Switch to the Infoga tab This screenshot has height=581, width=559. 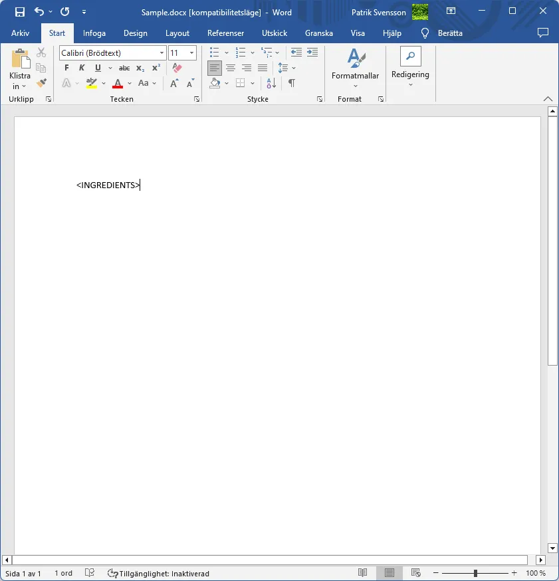(x=94, y=33)
